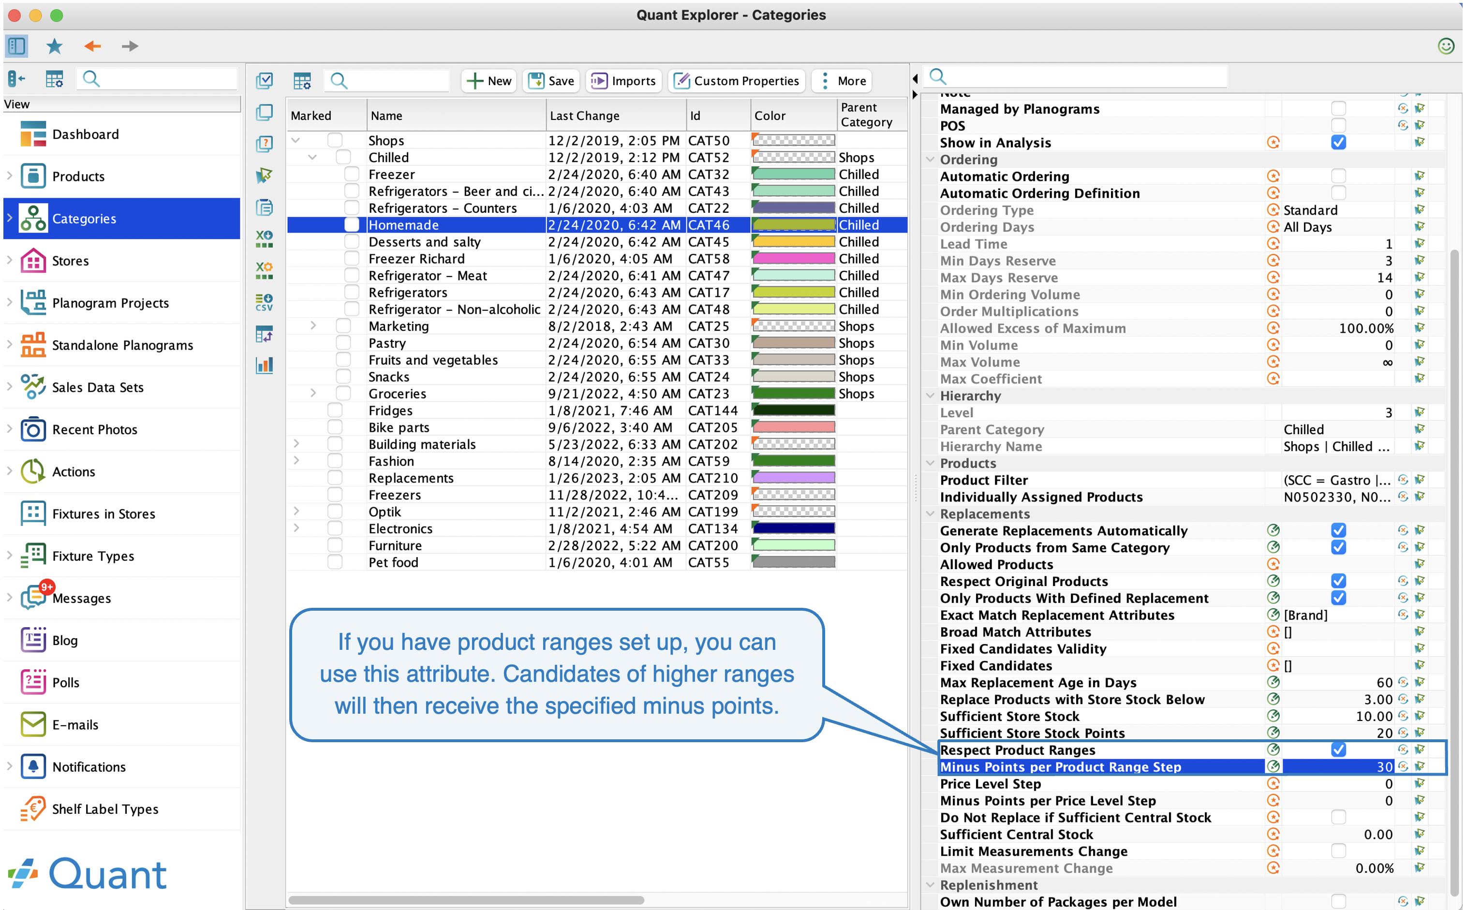Expand the Electronics category node
The width and height of the screenshot is (1466, 910).
[296, 528]
